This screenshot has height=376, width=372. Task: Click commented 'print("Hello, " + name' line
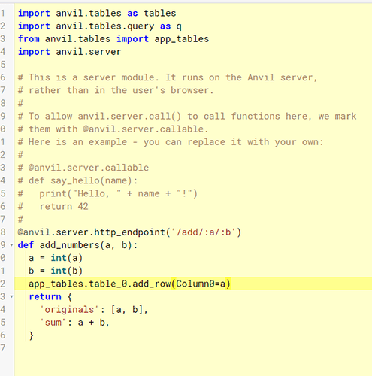(107, 193)
